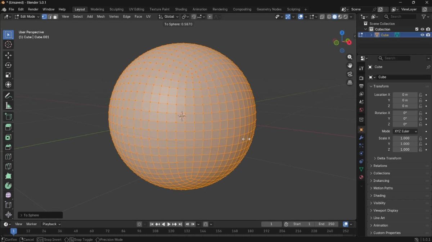Activate the viewport zoom magnifier icon
The image size is (432, 242).
350,57
